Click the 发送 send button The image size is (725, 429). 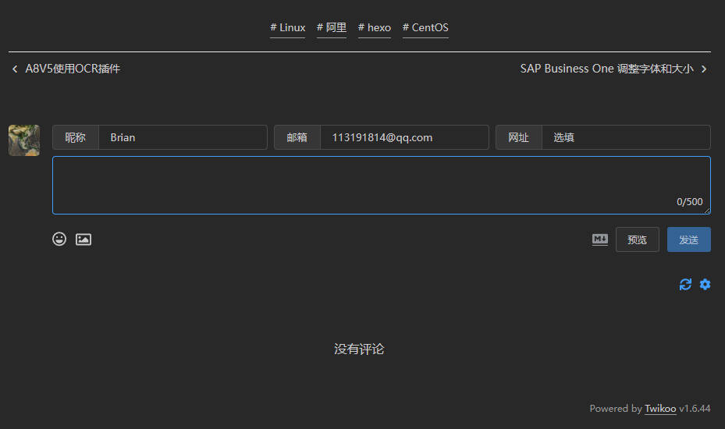[x=688, y=239]
